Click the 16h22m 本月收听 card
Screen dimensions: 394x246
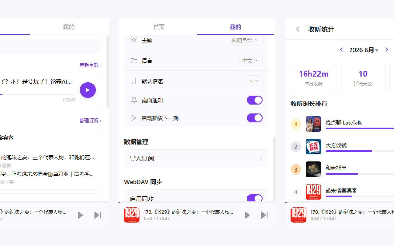(313, 77)
